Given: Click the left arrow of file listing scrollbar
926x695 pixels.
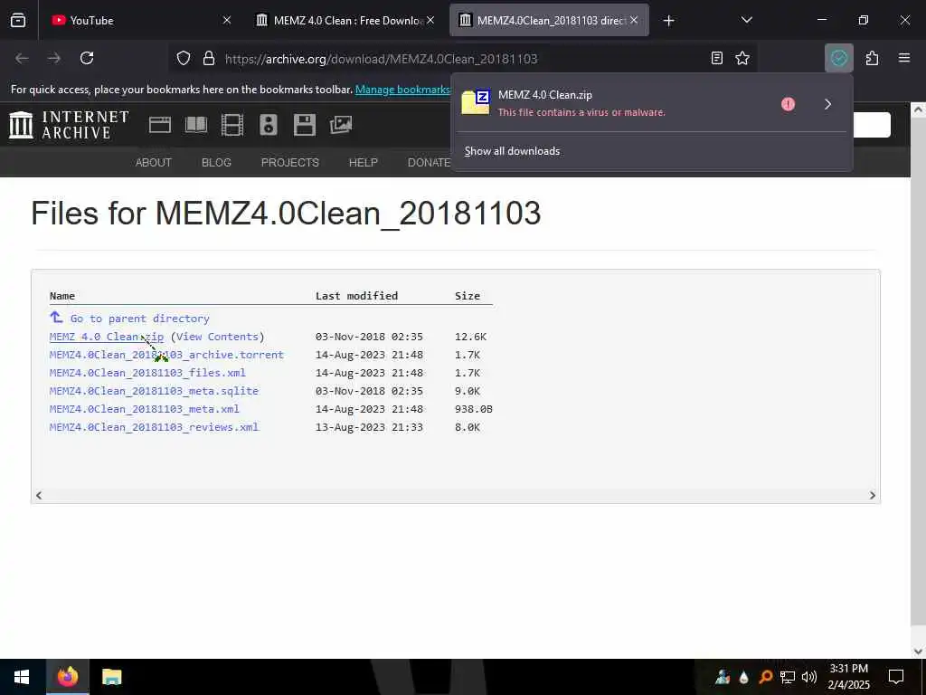Looking at the screenshot, I should tap(39, 495).
